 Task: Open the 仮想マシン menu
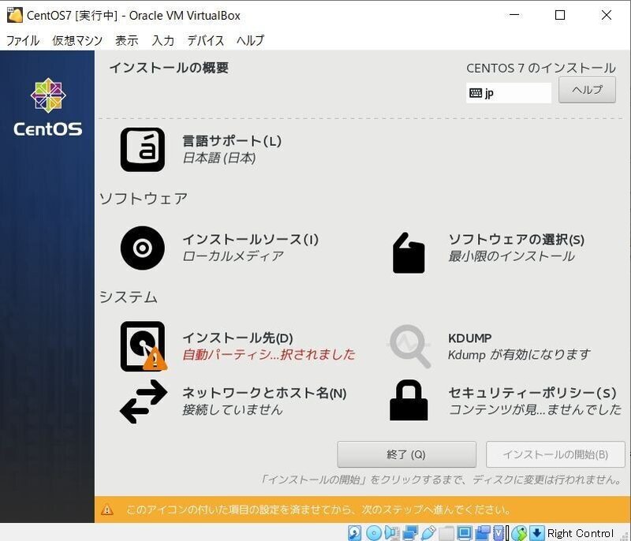click(x=77, y=40)
